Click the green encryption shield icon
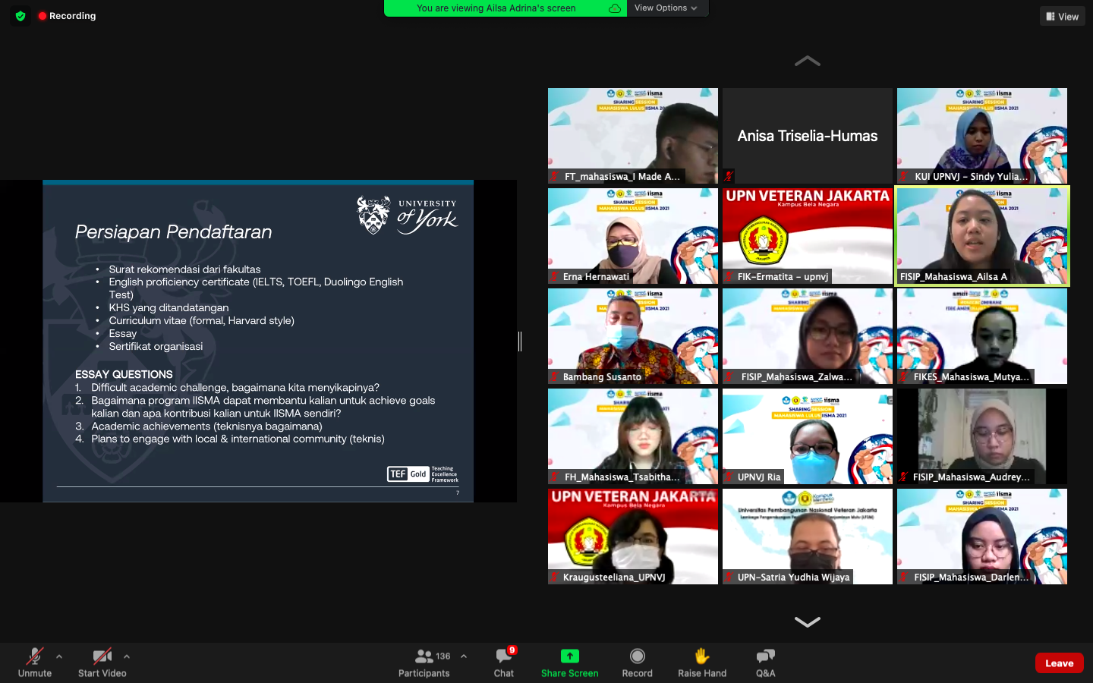Image resolution: width=1093 pixels, height=683 pixels. tap(20, 16)
